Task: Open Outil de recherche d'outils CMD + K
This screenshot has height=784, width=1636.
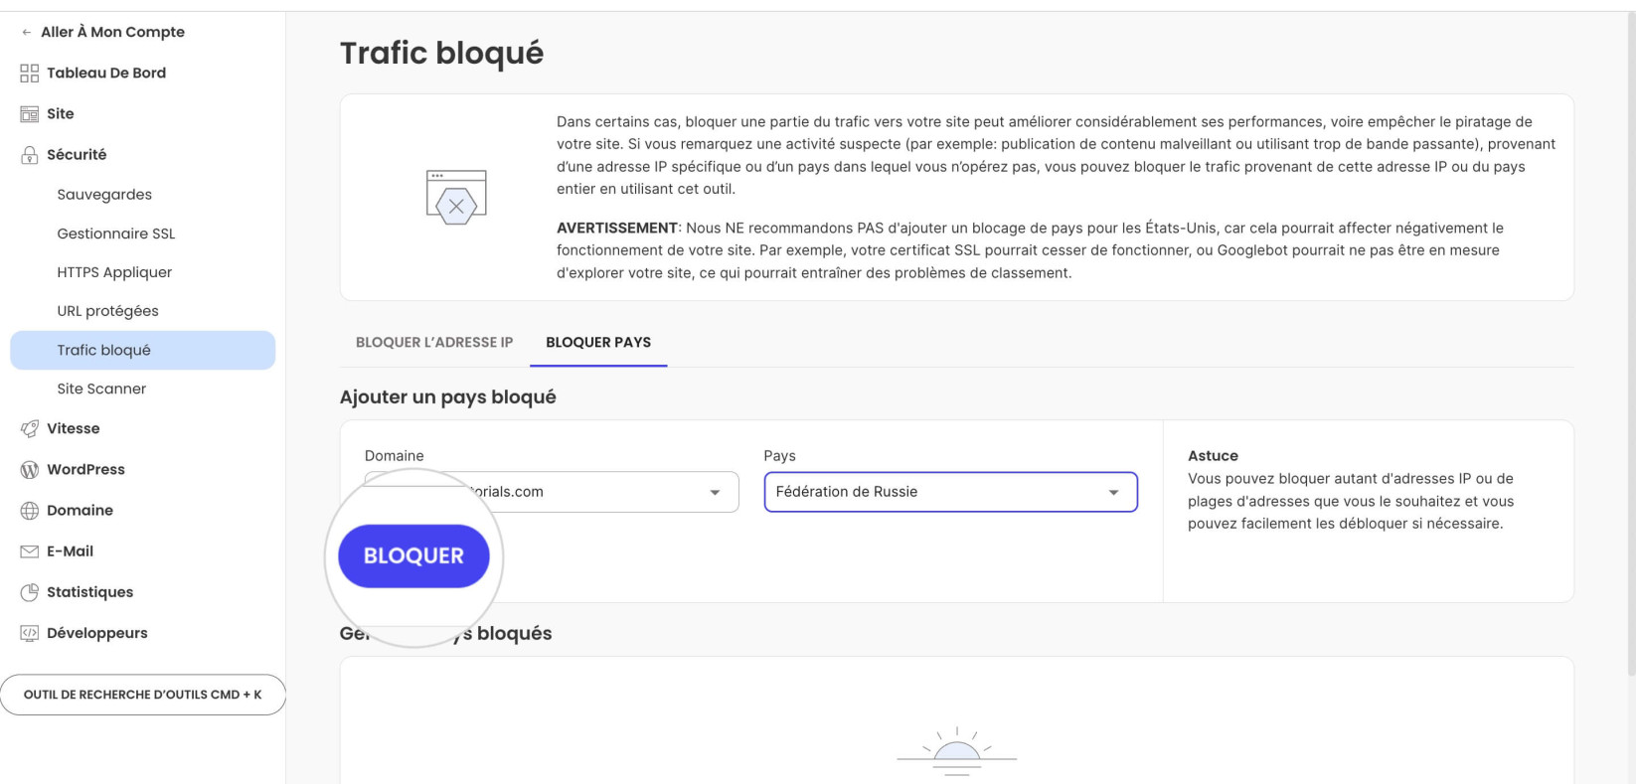Action: (143, 695)
